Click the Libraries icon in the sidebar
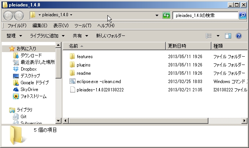The width and height of the screenshot is (249, 148). coord(12,110)
